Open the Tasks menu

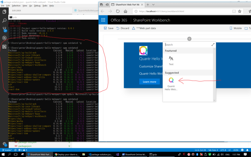click(45, 6)
